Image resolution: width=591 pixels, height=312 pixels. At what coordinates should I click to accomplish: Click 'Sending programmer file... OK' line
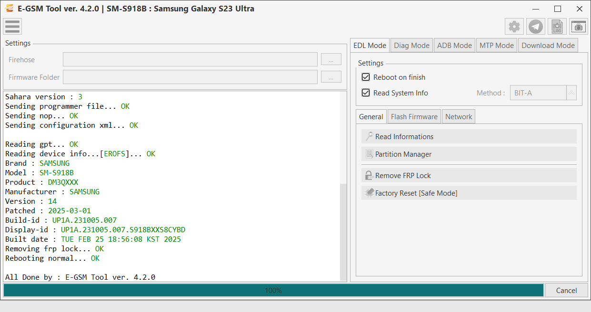(x=67, y=106)
